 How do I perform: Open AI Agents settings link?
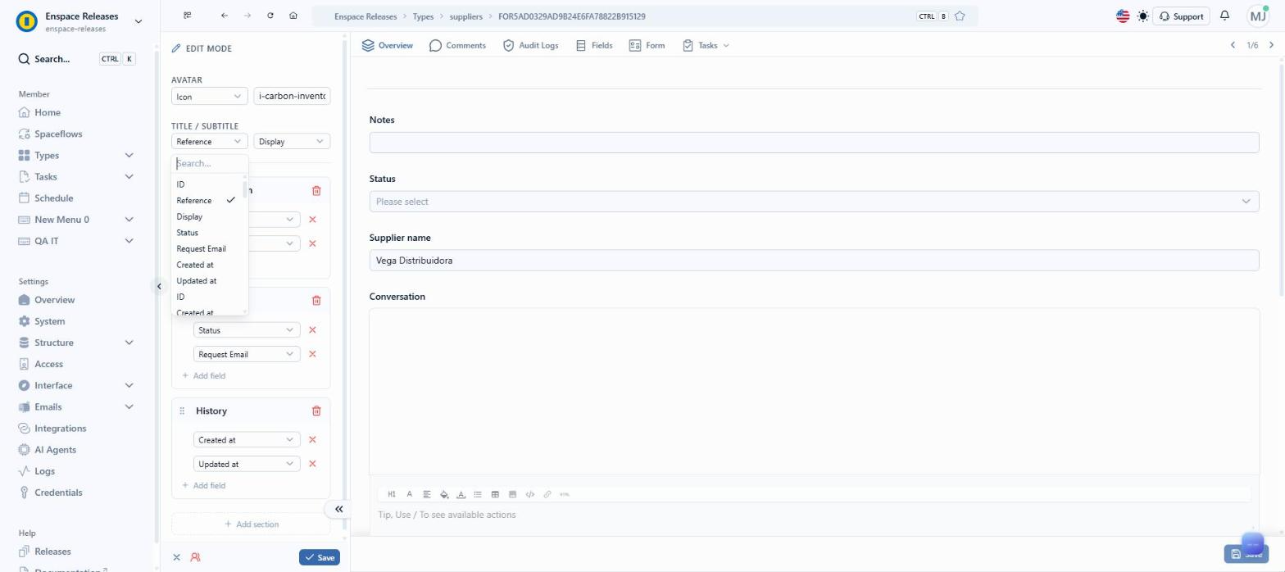point(55,450)
